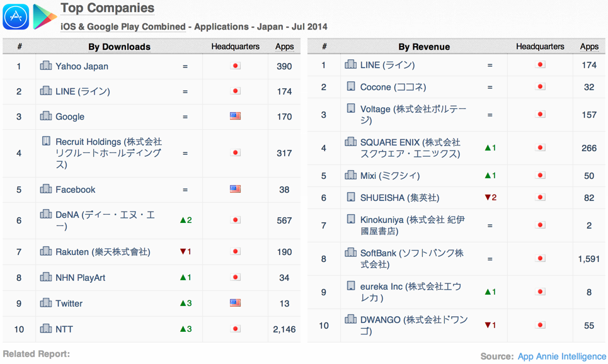The height and width of the screenshot is (364, 608).
Task: Click the Facebook company name
Action: pos(75,190)
